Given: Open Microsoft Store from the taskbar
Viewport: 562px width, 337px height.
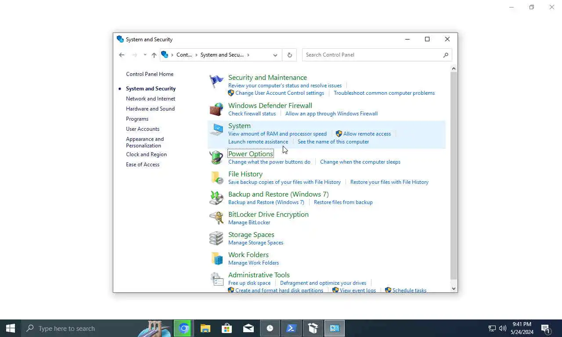Looking at the screenshot, I should (x=227, y=328).
